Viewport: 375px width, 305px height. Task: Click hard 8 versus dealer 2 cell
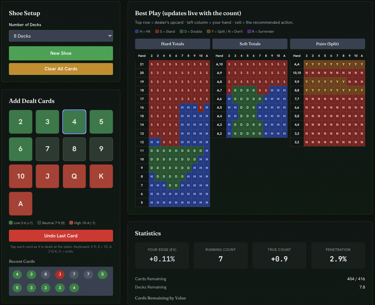pos(152,177)
